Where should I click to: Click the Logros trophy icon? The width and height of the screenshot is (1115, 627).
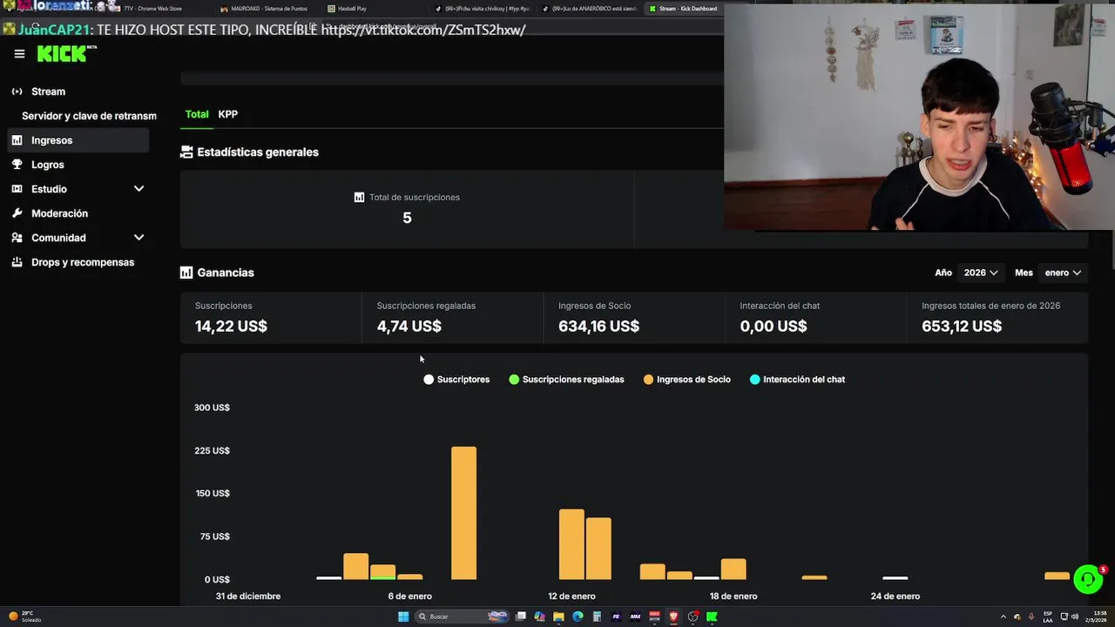pyautogui.click(x=17, y=165)
